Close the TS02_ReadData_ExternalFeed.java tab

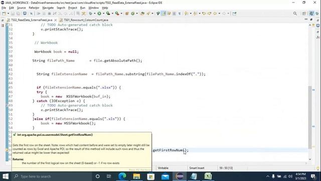(x=56, y=20)
